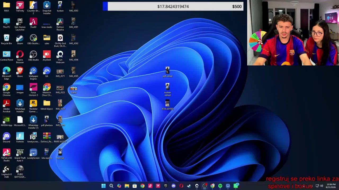Click the pdf edited file icon
Screen dimensions: 339x190
click(x=167, y=72)
